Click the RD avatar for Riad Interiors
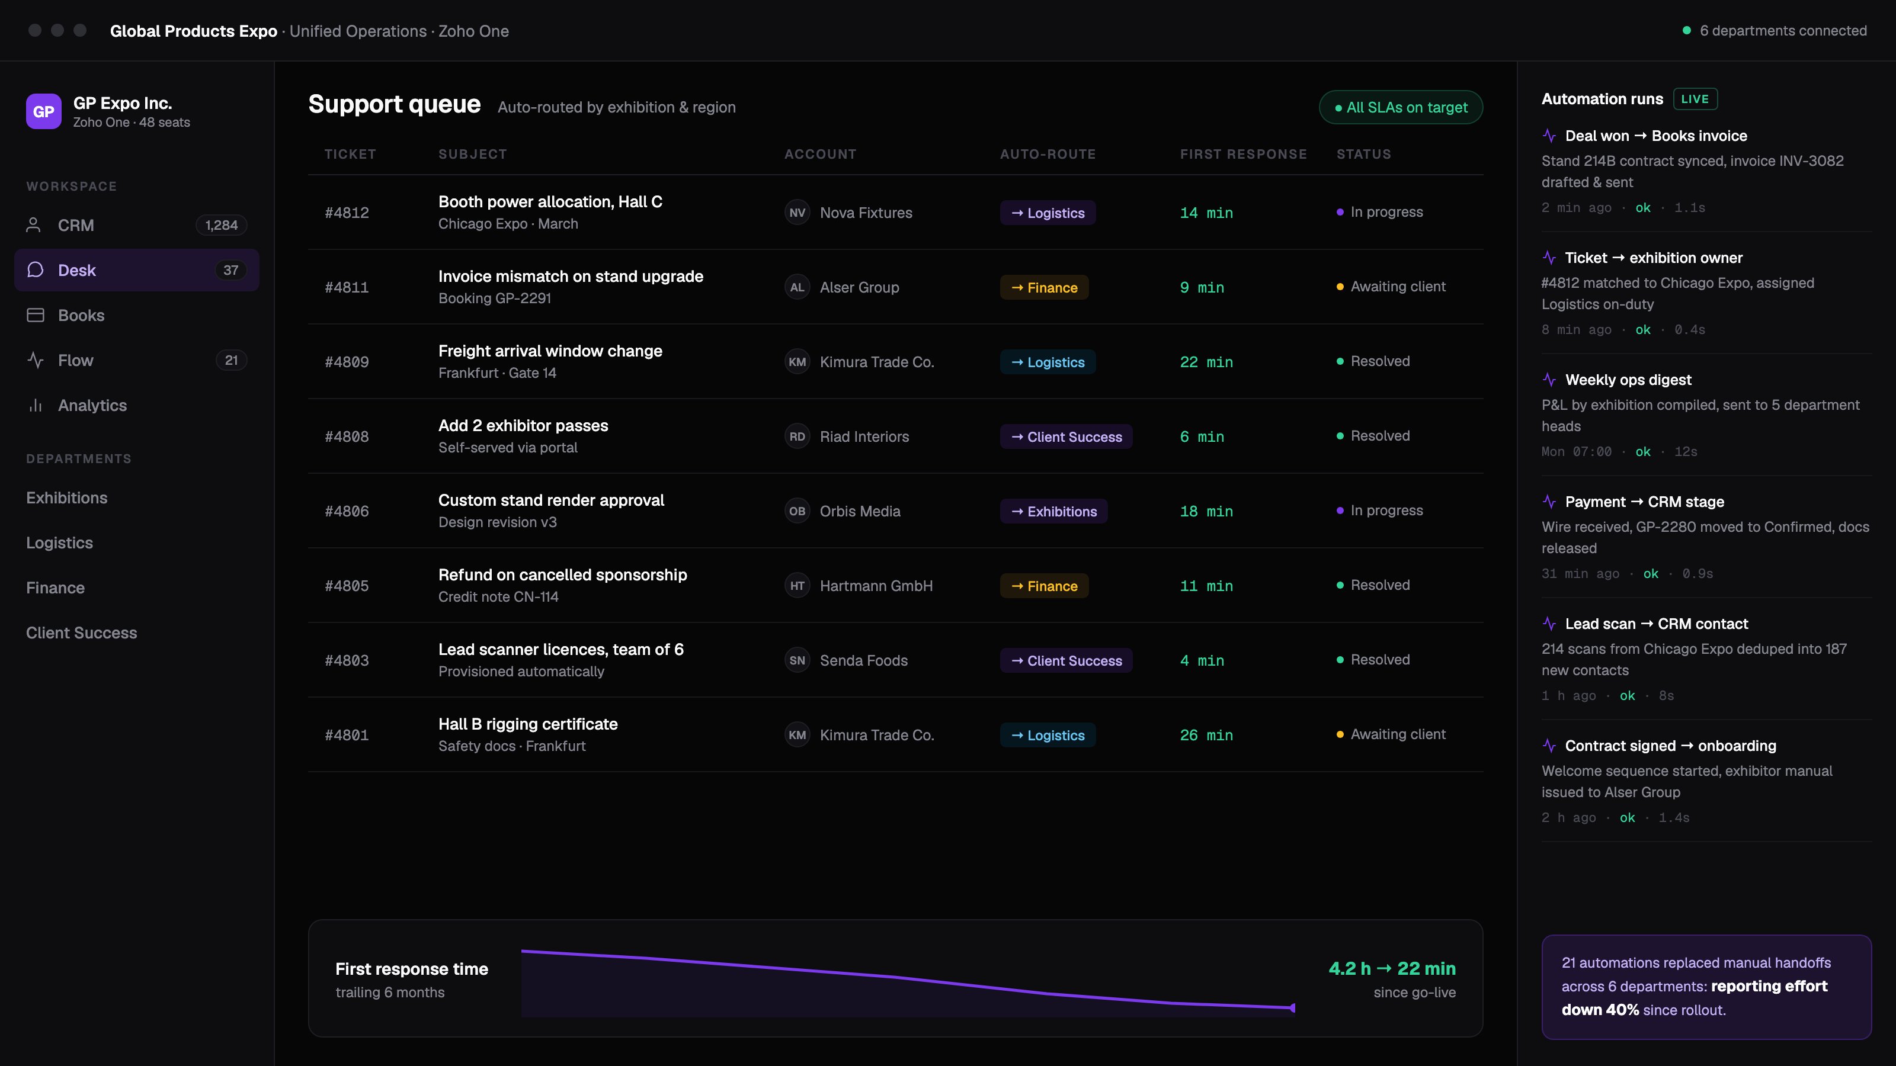 [x=797, y=436]
